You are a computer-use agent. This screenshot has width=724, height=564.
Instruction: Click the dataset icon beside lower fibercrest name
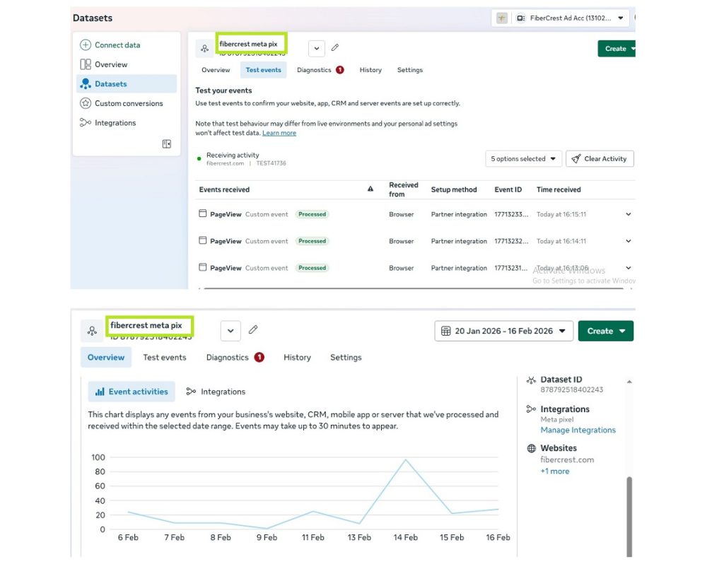[92, 331]
